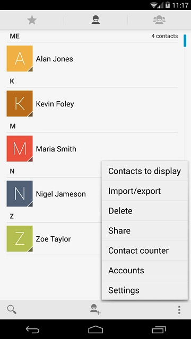Choose Contacts to display menu option
The image size is (191, 339).
(x=145, y=171)
